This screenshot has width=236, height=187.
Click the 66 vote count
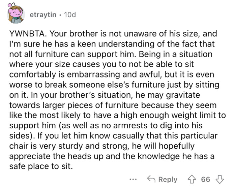[205, 179]
